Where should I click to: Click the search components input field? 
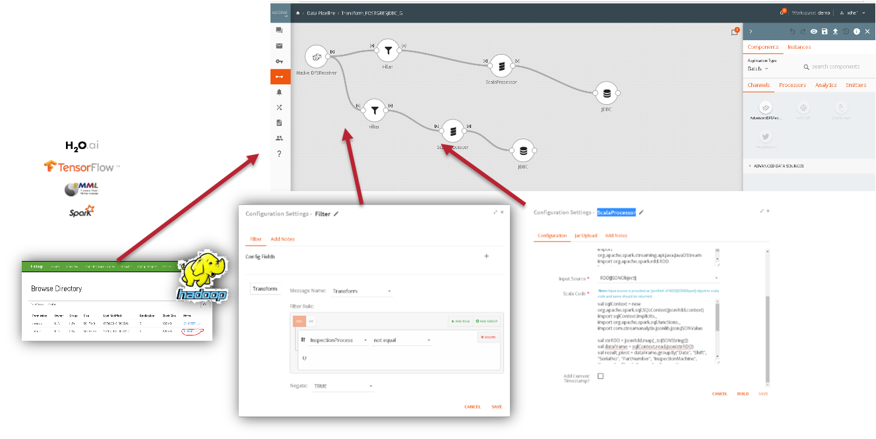click(835, 67)
